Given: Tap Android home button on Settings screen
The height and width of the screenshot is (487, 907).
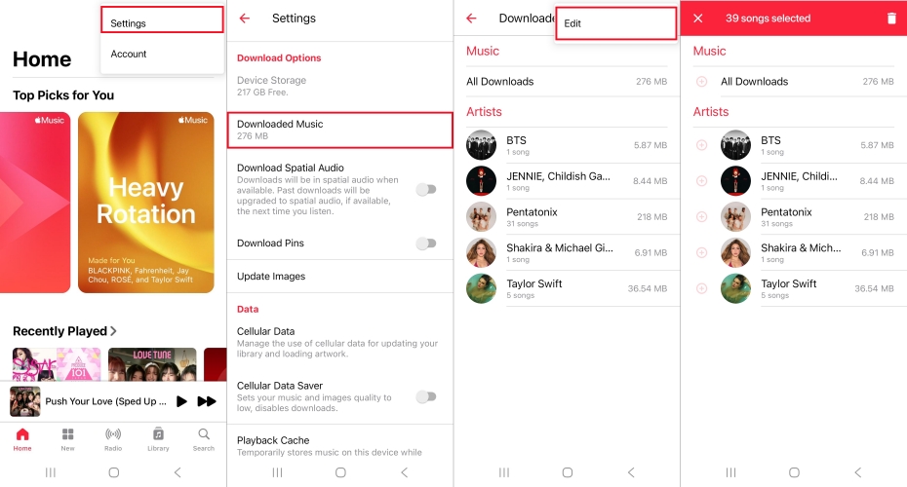Looking at the screenshot, I should point(340,472).
